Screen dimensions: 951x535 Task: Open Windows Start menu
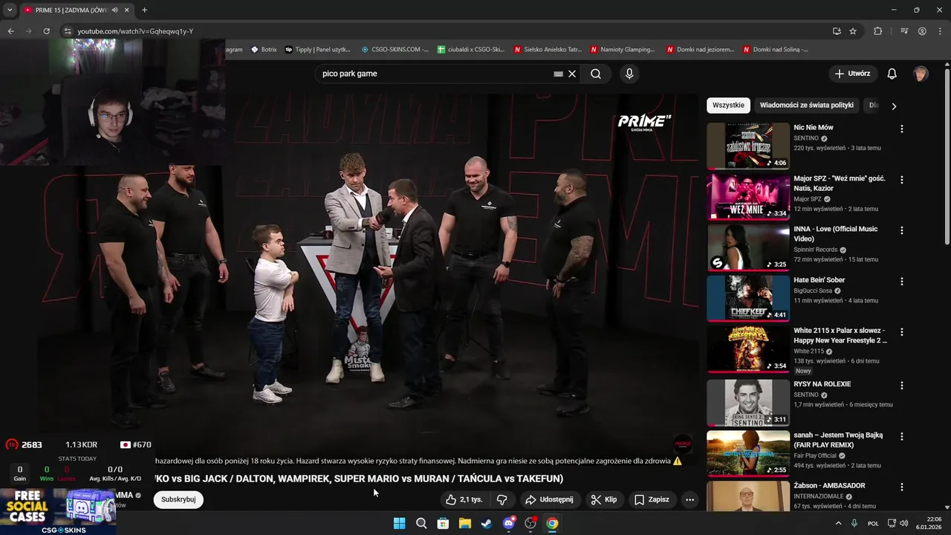399,523
